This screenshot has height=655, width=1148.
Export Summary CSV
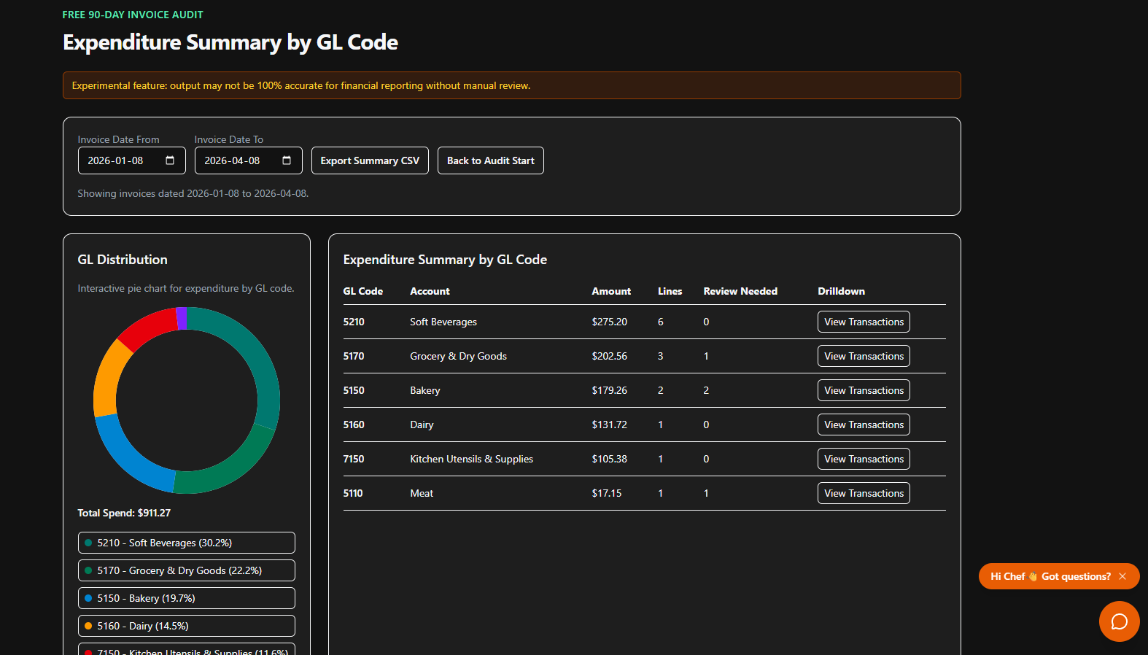pos(370,160)
